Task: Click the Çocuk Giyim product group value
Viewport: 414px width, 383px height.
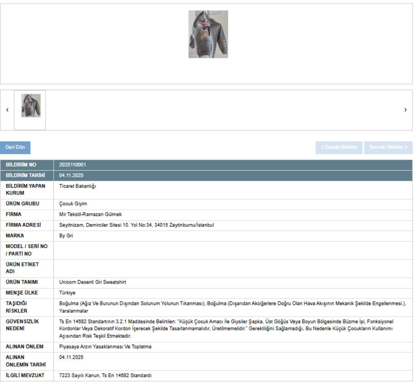Action: 73,204
